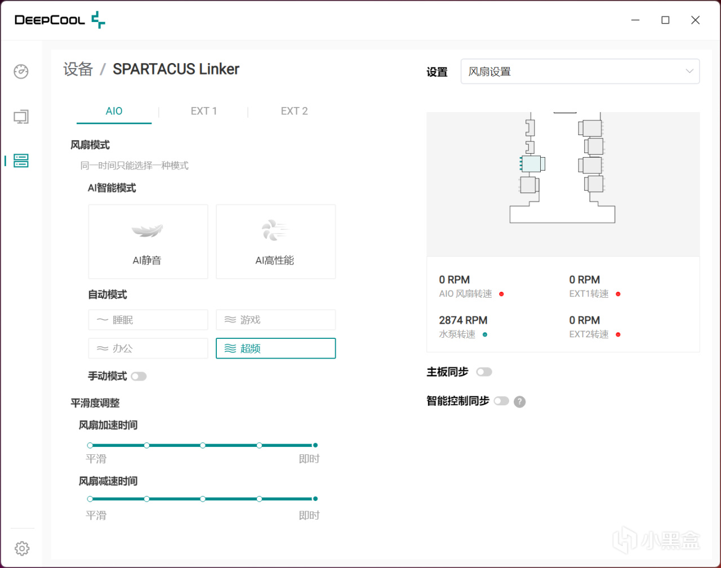This screenshot has width=721, height=568.
Task: Select the highlighted AIO pump component in diagram
Action: coord(532,164)
